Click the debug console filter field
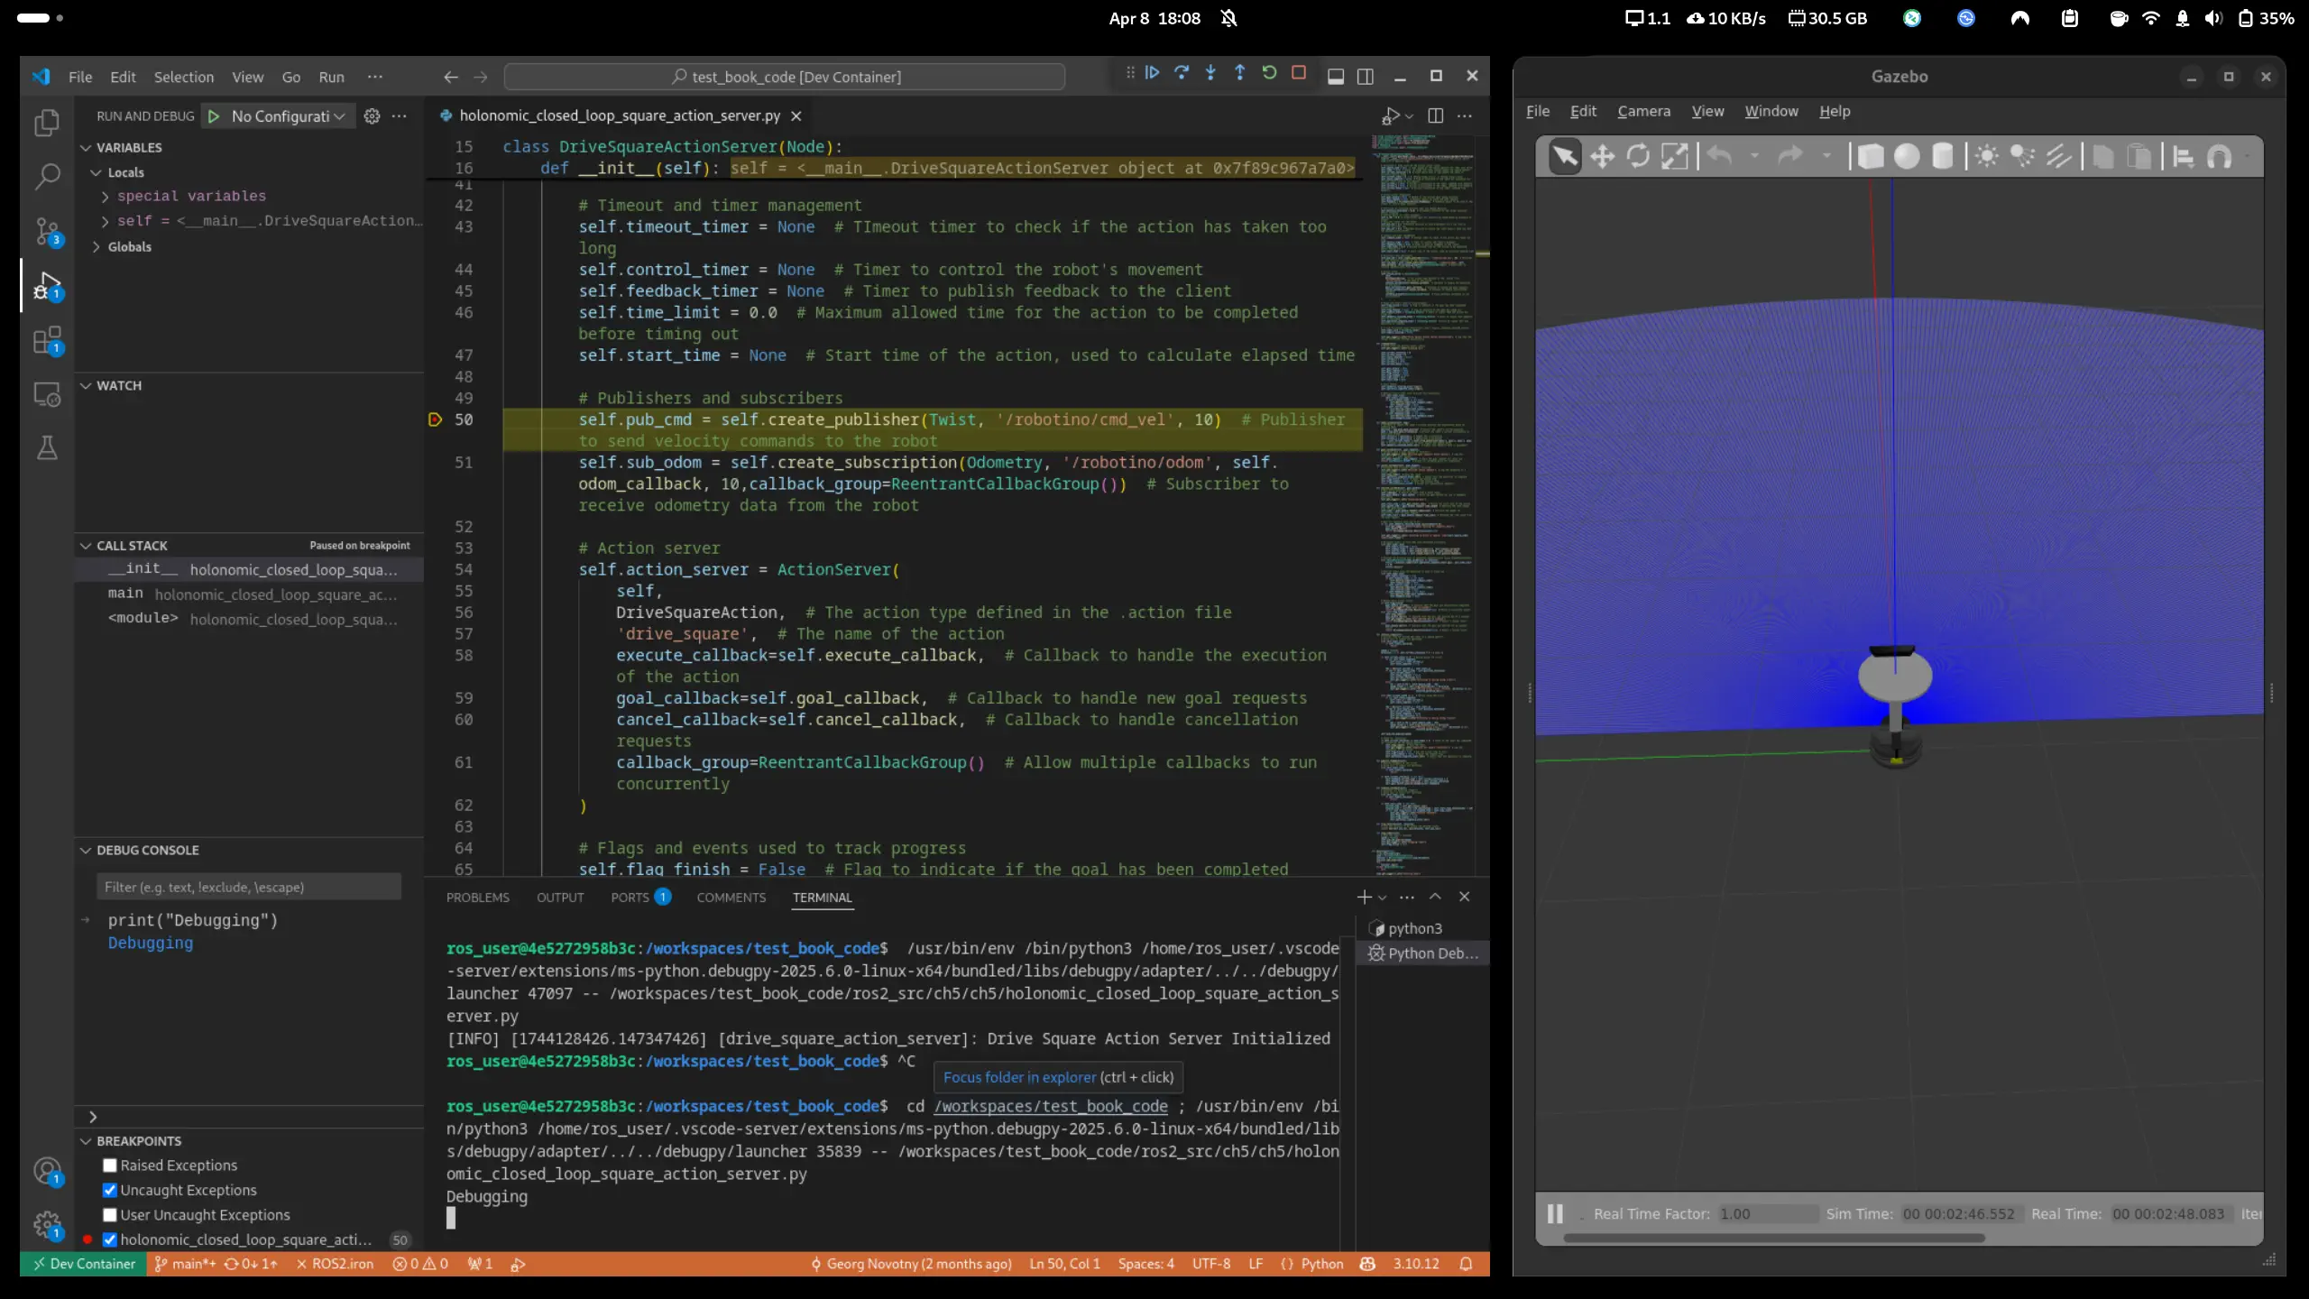 coord(249,887)
